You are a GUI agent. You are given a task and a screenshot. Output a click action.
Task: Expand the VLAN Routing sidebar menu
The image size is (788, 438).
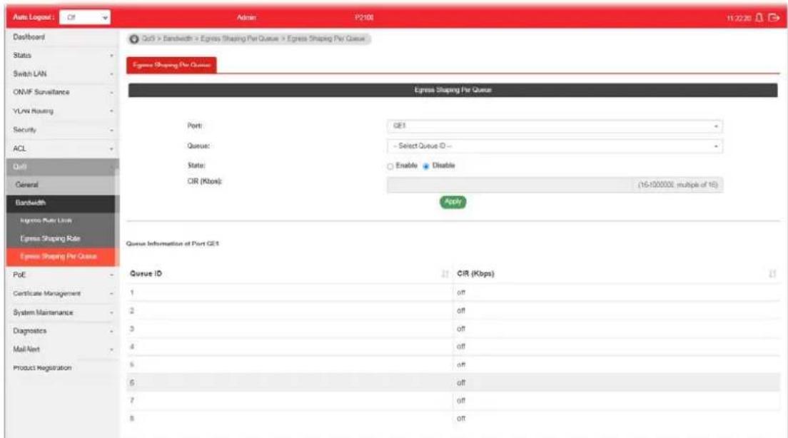click(x=62, y=111)
